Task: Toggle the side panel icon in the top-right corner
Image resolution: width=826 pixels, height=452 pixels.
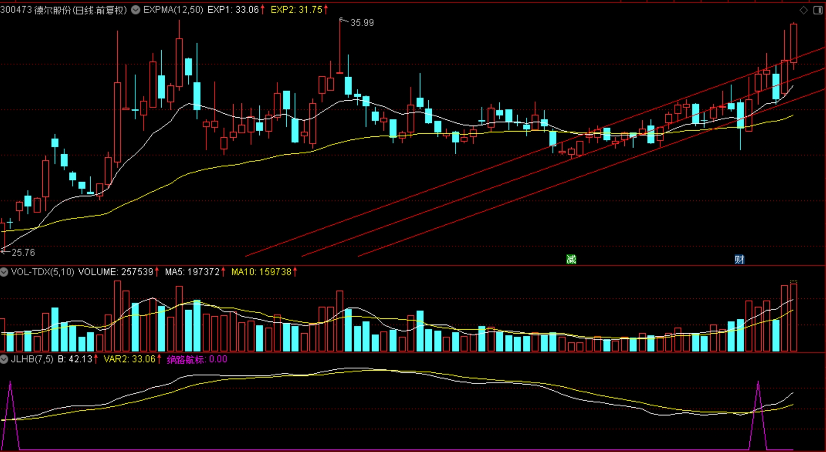Action: coord(817,10)
